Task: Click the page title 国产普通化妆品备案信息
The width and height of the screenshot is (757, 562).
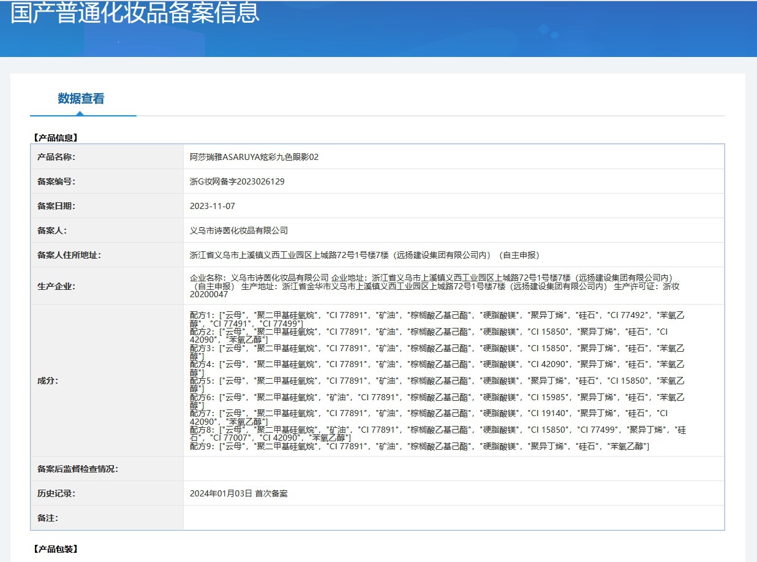Action: 135,12
